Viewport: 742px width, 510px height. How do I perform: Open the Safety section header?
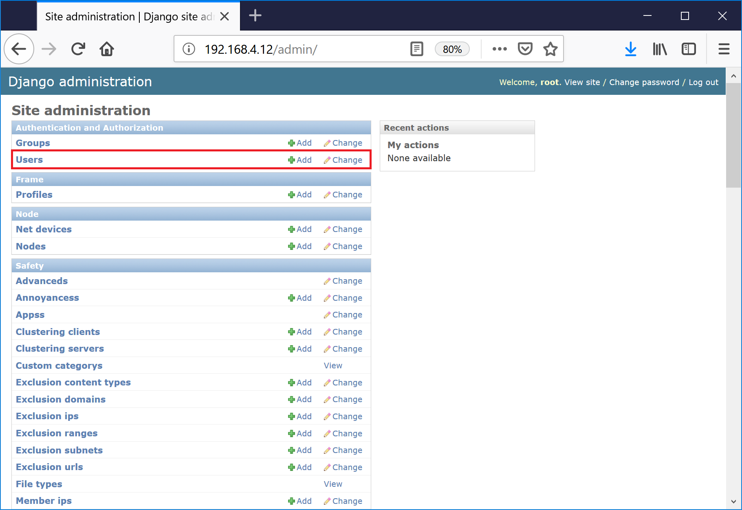click(29, 266)
